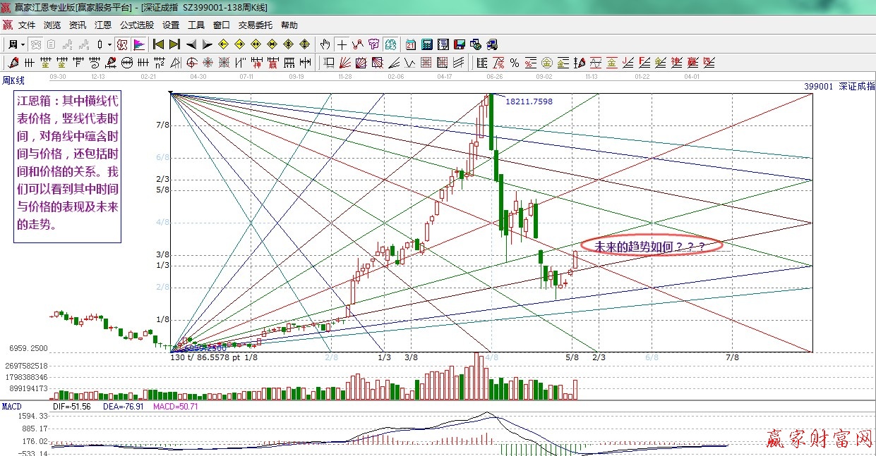Screen dimensions: 876x456
Task: Jump to first bar with left skip arrow
Action: pyautogui.click(x=159, y=44)
